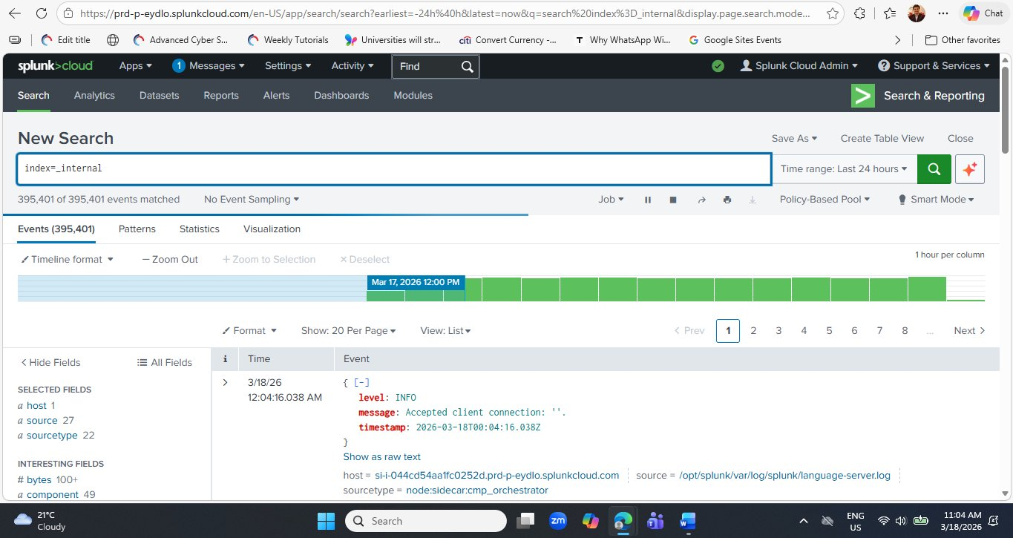This screenshot has width=1013, height=538.
Task: Switch to the Patterns tab
Action: pyautogui.click(x=137, y=229)
